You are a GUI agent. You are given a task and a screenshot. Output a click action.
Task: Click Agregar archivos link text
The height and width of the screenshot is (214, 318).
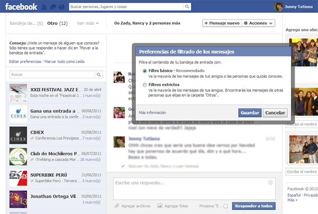(x=136, y=206)
